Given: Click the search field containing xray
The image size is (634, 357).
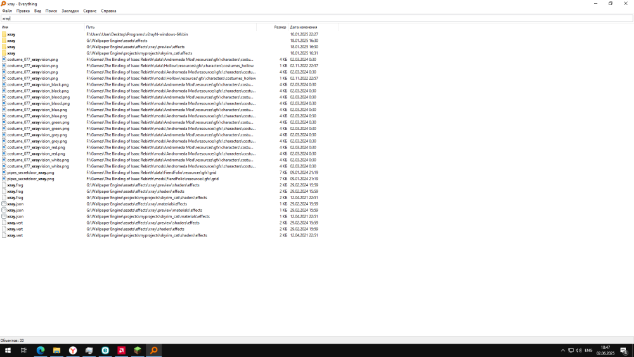Looking at the screenshot, I should click(316, 18).
